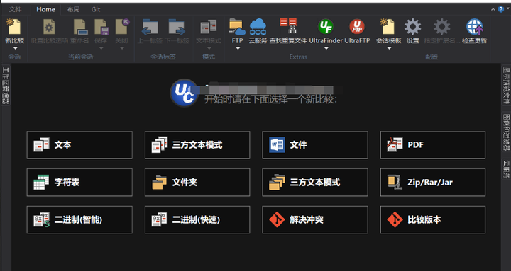Click the 指定扩展名 gear icon
The height and width of the screenshot is (271, 511).
(442, 27)
